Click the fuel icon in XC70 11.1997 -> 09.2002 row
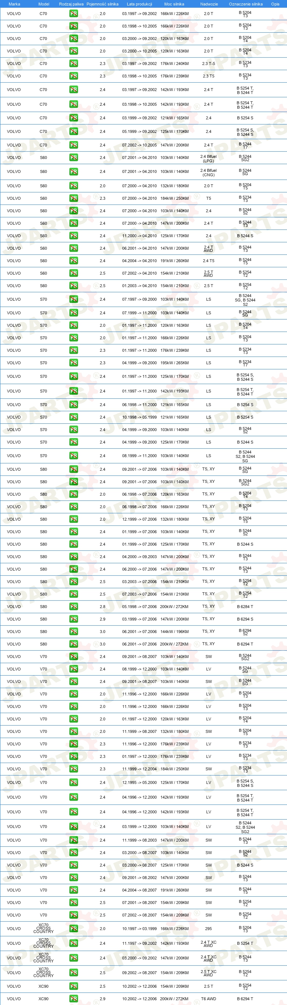The image size is (287, 1005). click(73, 943)
